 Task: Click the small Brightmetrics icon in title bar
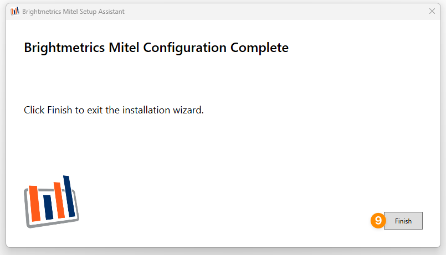click(x=15, y=12)
